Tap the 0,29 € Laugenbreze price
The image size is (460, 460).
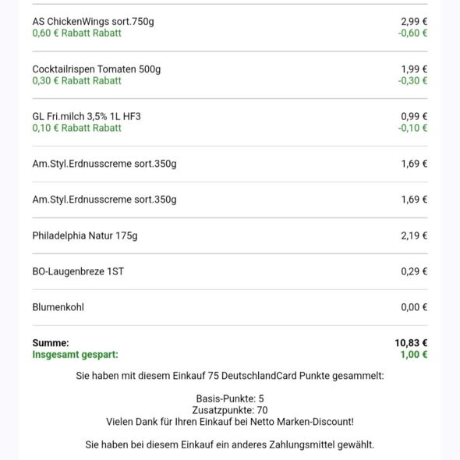(x=414, y=271)
